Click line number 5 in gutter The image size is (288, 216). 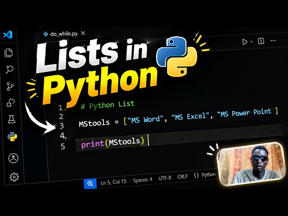pos(63,146)
